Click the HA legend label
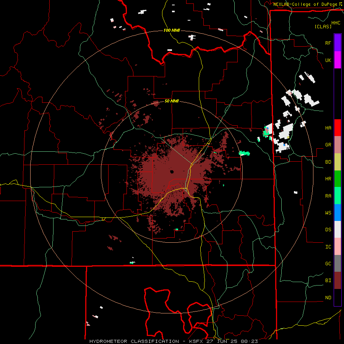Viewport: 344px width, 344px height. (328, 128)
